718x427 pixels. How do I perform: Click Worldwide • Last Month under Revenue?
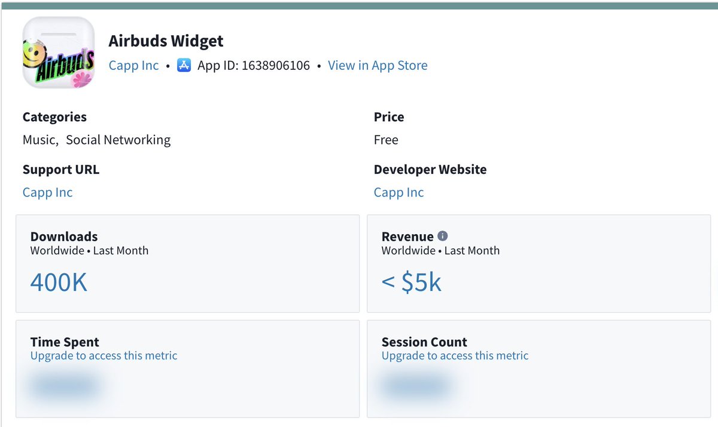click(x=440, y=250)
